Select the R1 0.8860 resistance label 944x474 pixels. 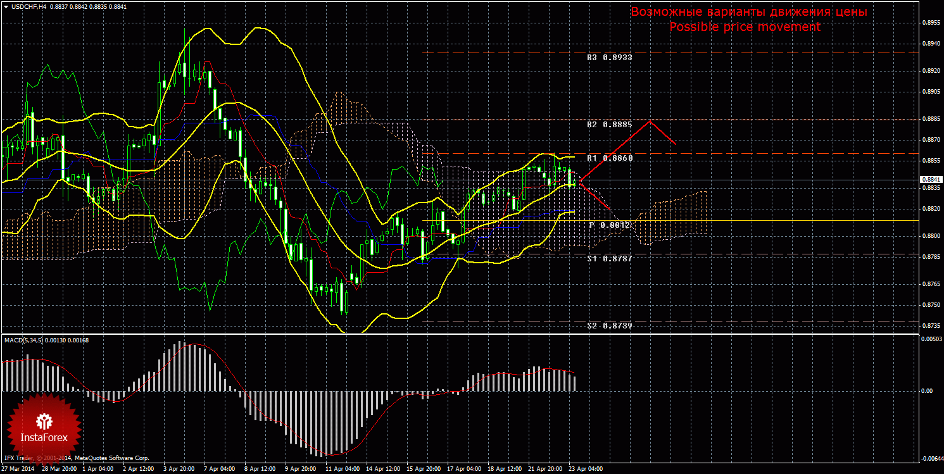coord(609,158)
